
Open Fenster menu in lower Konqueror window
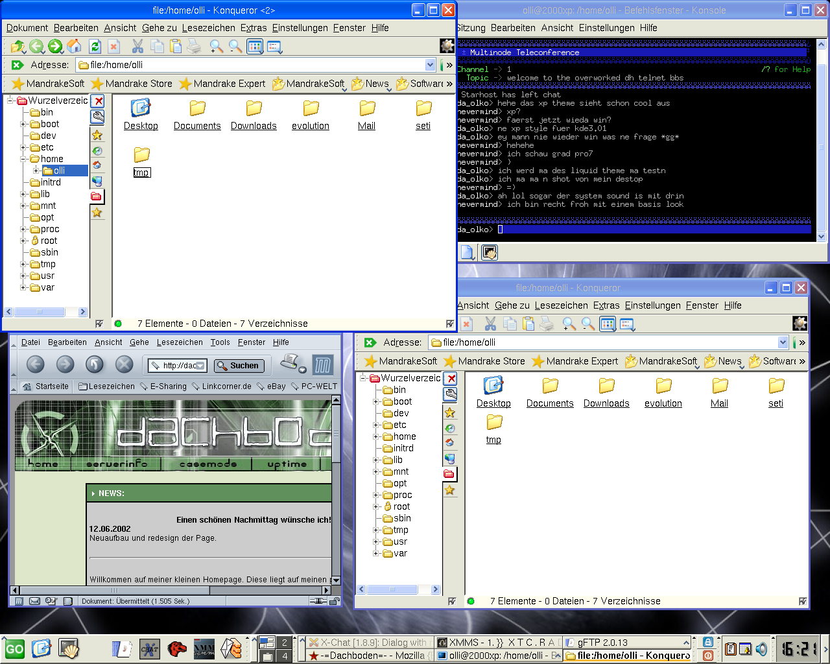point(702,305)
